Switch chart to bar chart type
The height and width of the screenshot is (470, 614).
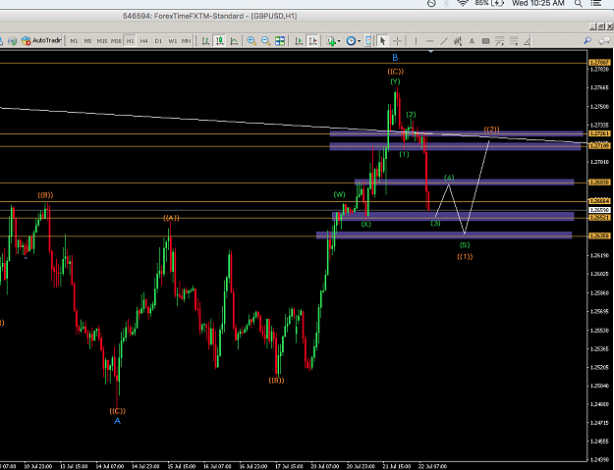coord(205,40)
